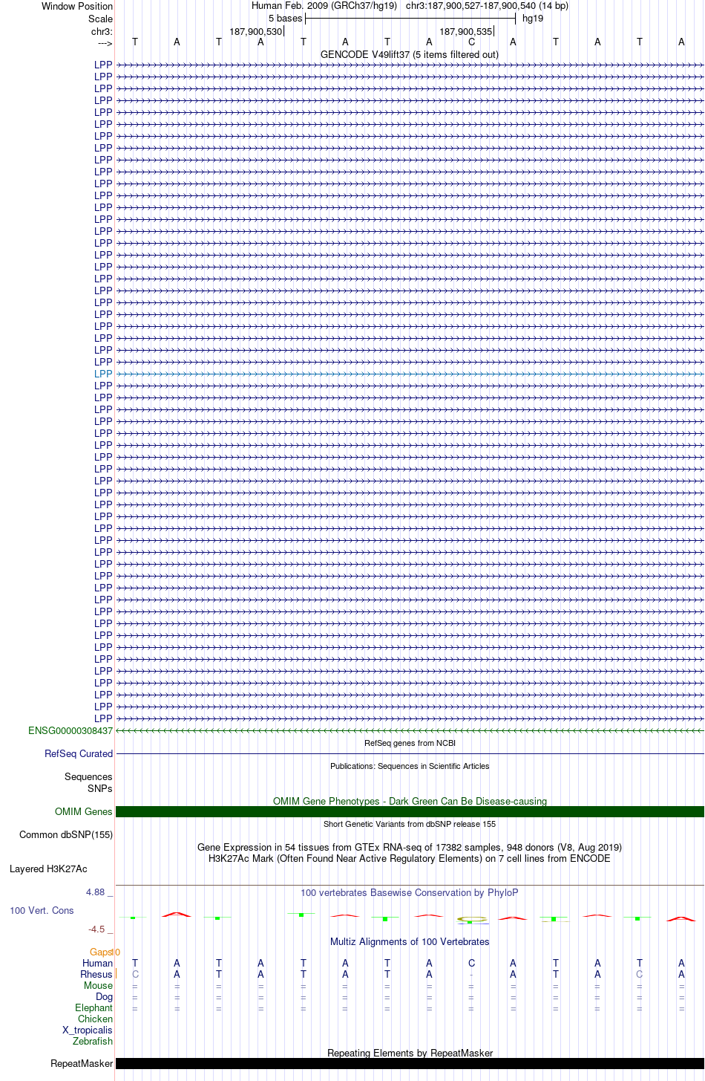Click the '5 bases' scale bar text

click(x=286, y=19)
